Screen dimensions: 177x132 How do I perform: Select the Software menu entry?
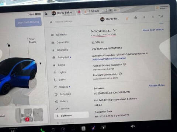[x=71, y=115]
